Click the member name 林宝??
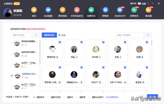The width and height of the screenshot is (164, 104). click(x=95, y=82)
